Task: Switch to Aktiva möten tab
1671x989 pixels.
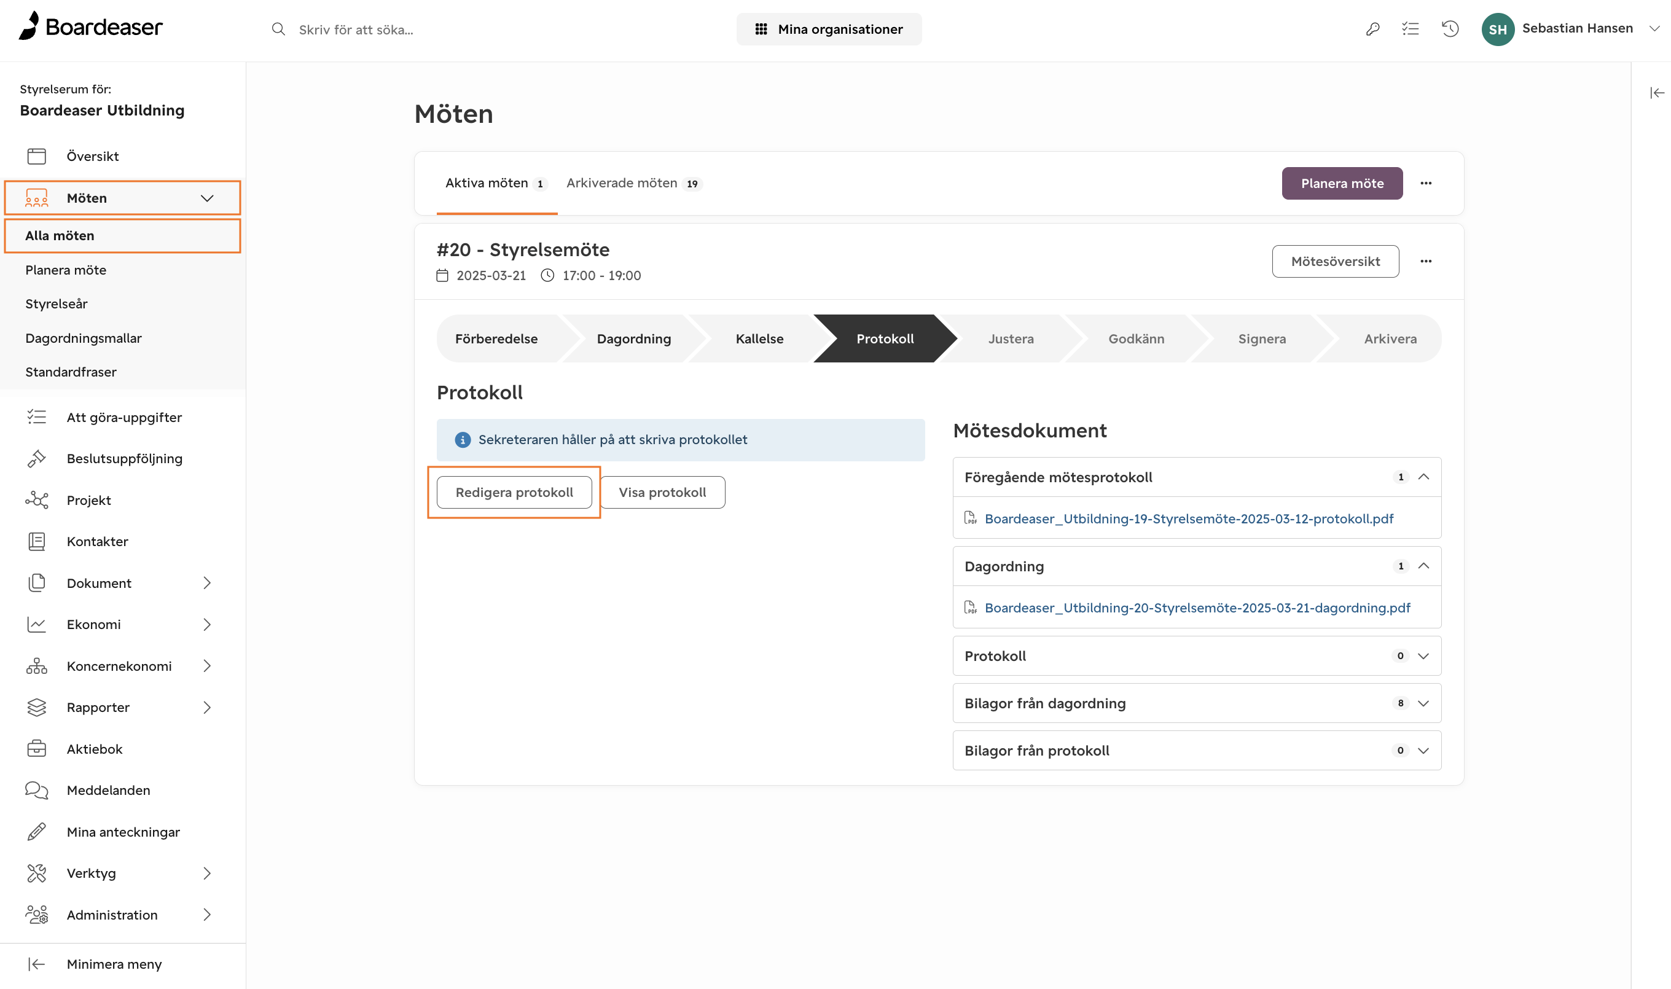Action: [x=496, y=183]
